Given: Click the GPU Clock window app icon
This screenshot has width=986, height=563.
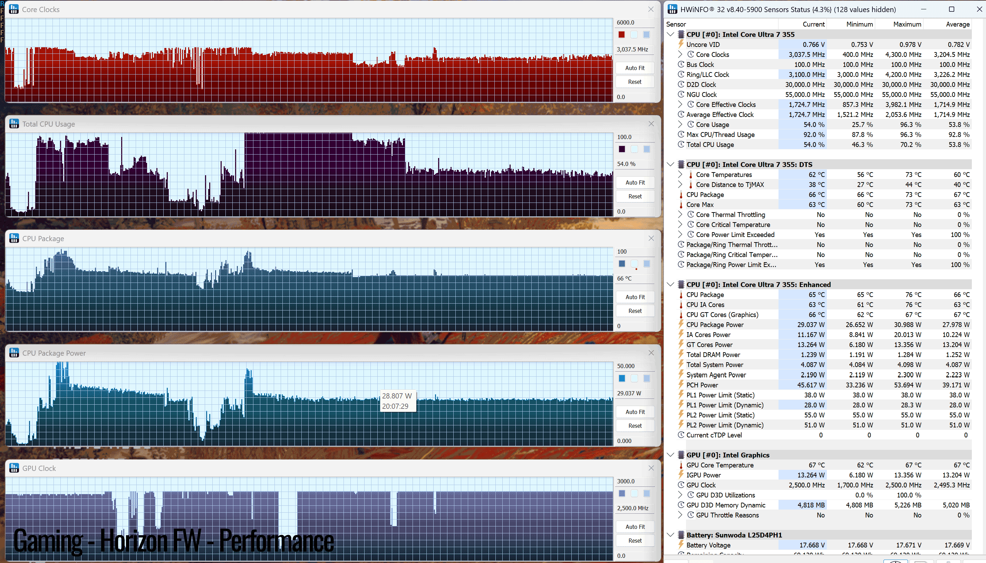Looking at the screenshot, I should (x=14, y=468).
